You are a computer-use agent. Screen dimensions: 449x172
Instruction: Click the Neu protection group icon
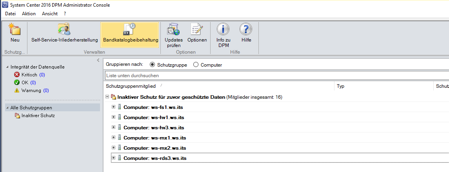[x=15, y=29]
